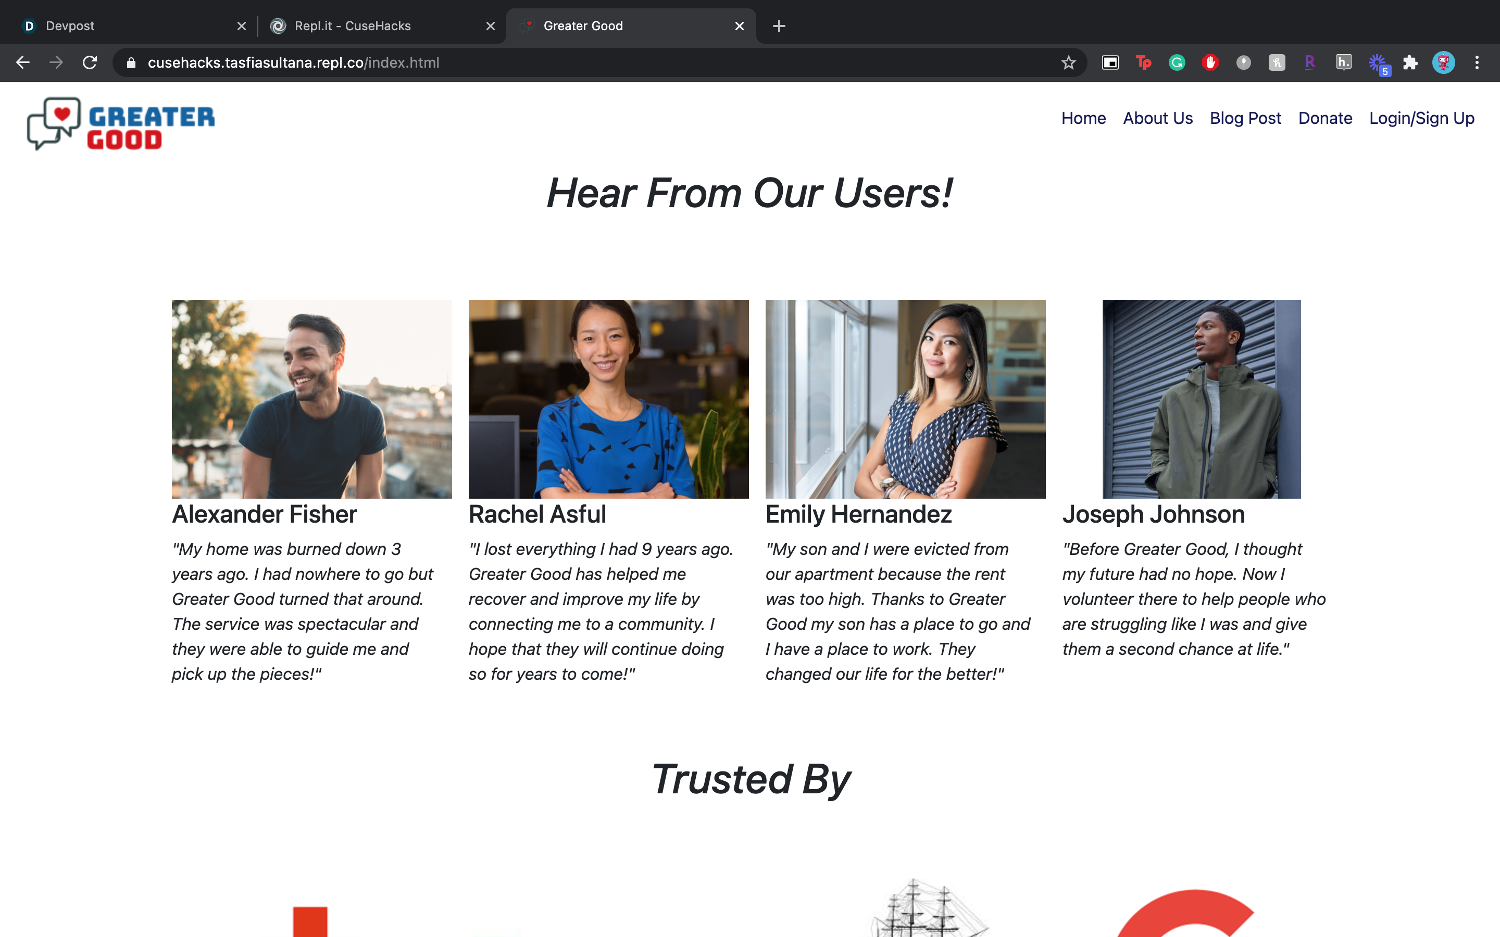Screen dimensions: 1500x937
Task: Open a new browser tab
Action: click(779, 26)
